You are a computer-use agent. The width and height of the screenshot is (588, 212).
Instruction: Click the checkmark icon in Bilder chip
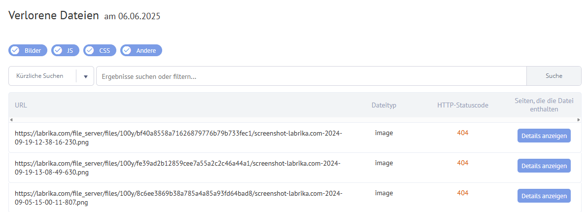[x=15, y=50]
